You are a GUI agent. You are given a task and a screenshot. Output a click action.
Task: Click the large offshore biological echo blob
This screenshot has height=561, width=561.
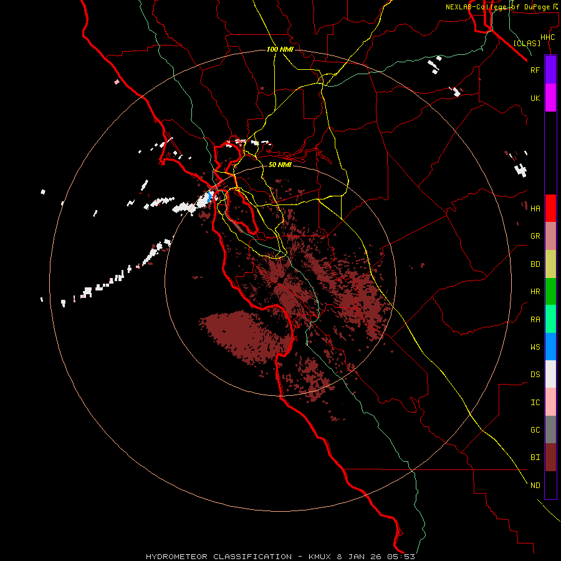click(x=244, y=337)
